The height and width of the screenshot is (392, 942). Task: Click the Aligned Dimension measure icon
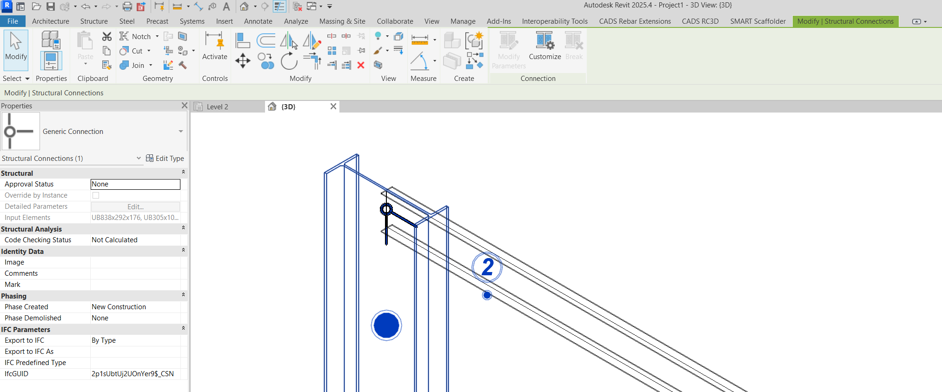pos(420,40)
